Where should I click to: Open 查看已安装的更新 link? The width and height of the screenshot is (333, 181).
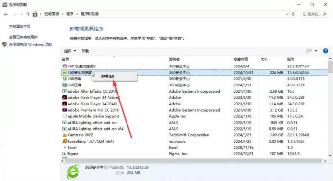coord(23,37)
